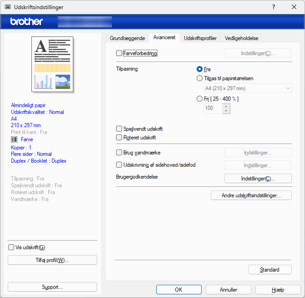305x298 pixels.
Task: Toggle the Spejlvendt udskrift checkbox
Action: [x=119, y=129]
